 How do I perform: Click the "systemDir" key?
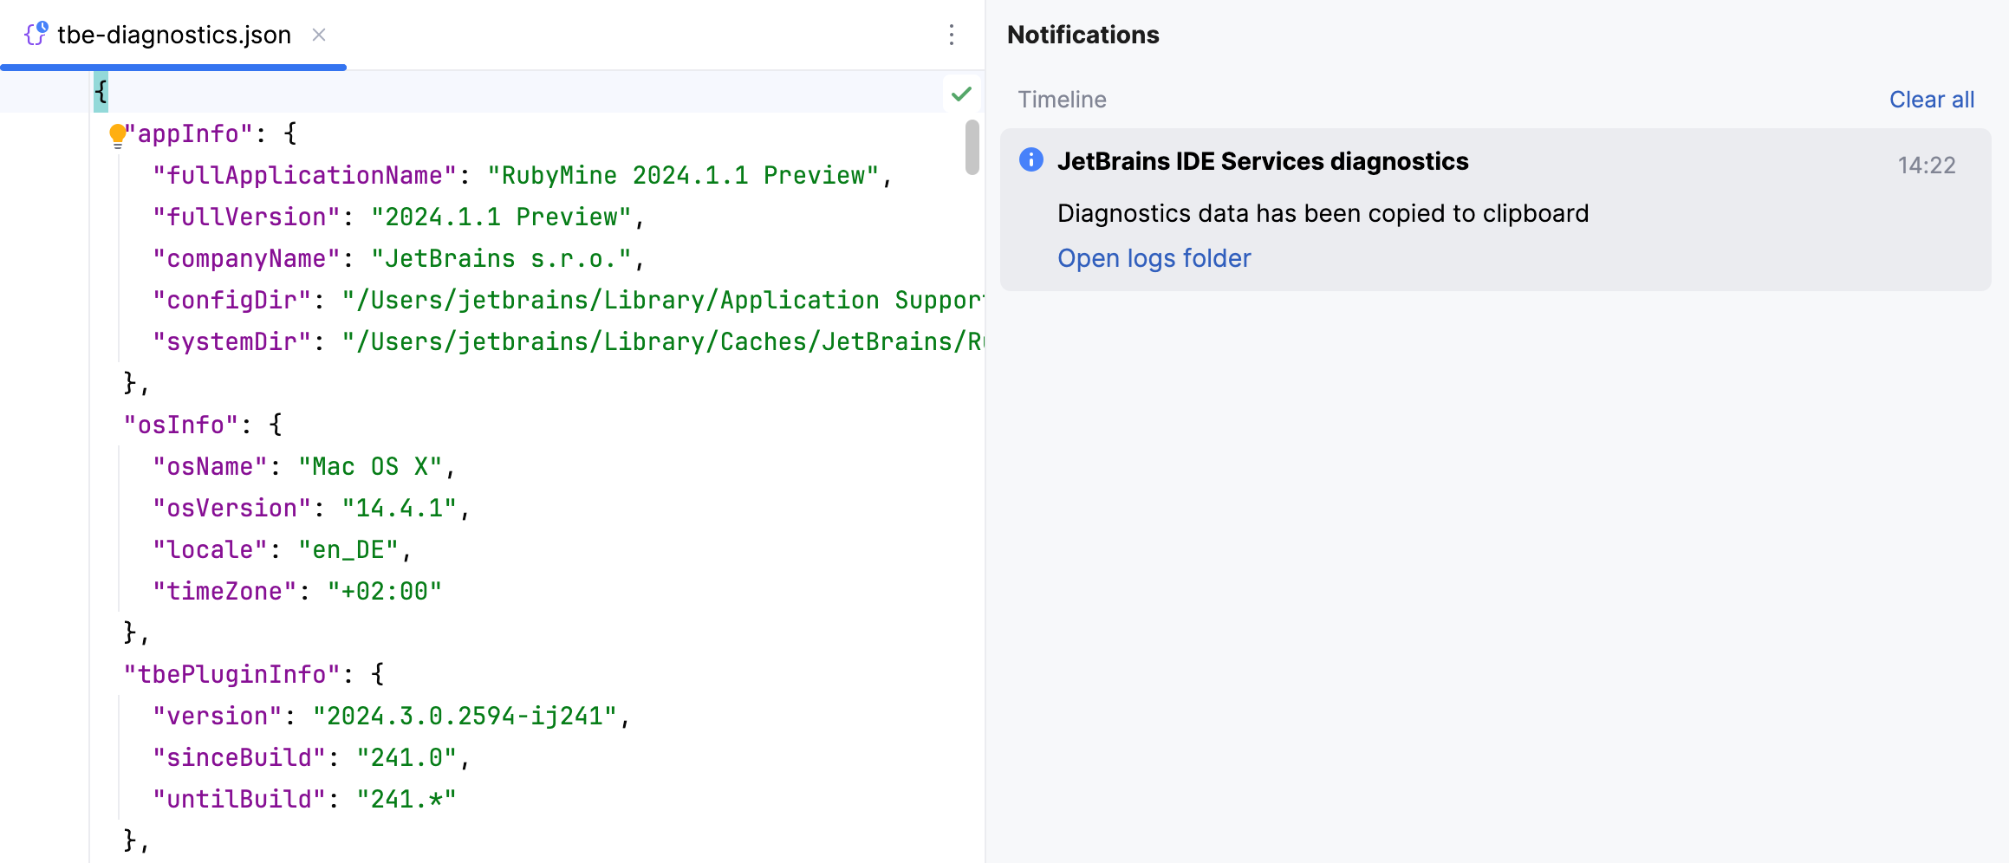(231, 341)
